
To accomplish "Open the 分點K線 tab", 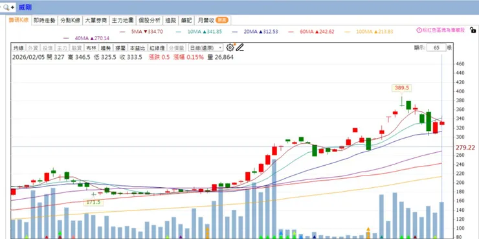I will tap(71, 21).
